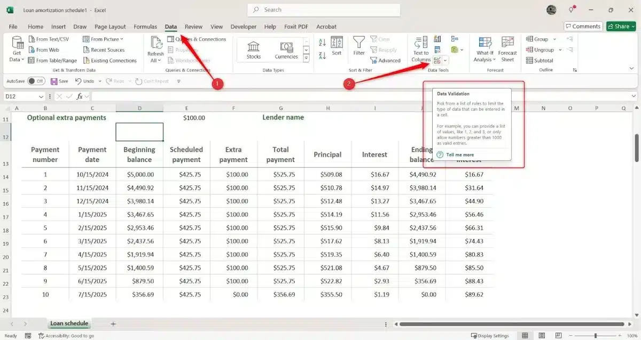Click the horizontal scrollbar
The width and height of the screenshot is (641, 340).
pyautogui.click(x=513, y=323)
